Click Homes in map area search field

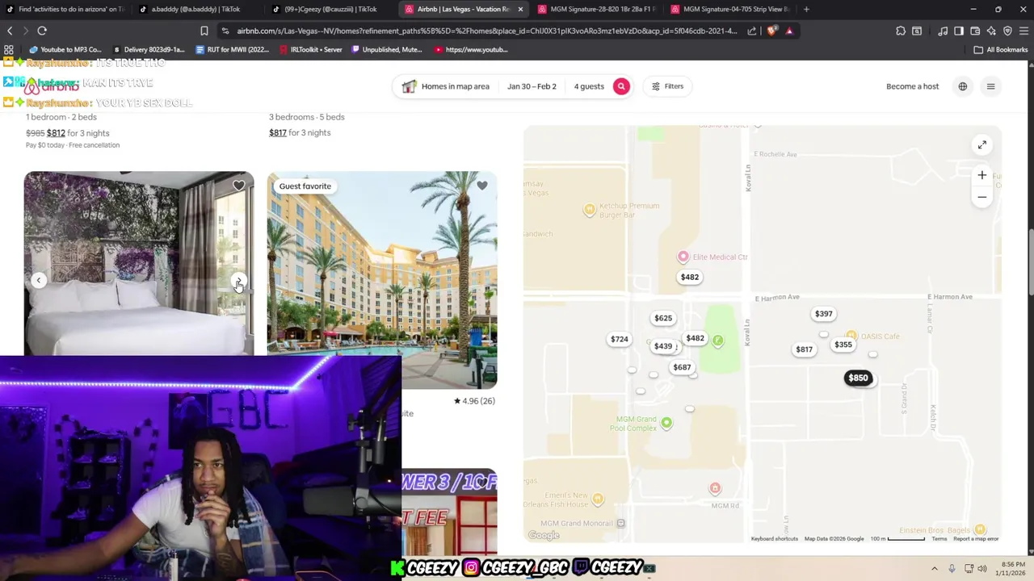[x=447, y=86]
